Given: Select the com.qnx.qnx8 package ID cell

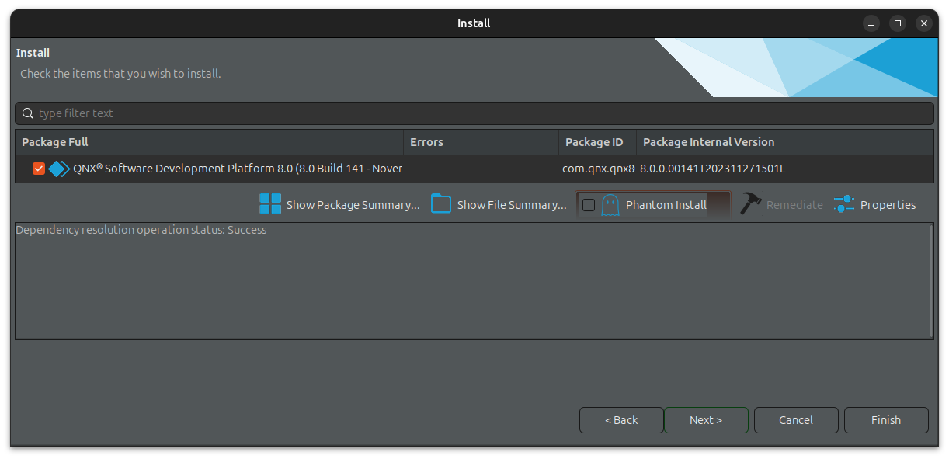Looking at the screenshot, I should [598, 169].
